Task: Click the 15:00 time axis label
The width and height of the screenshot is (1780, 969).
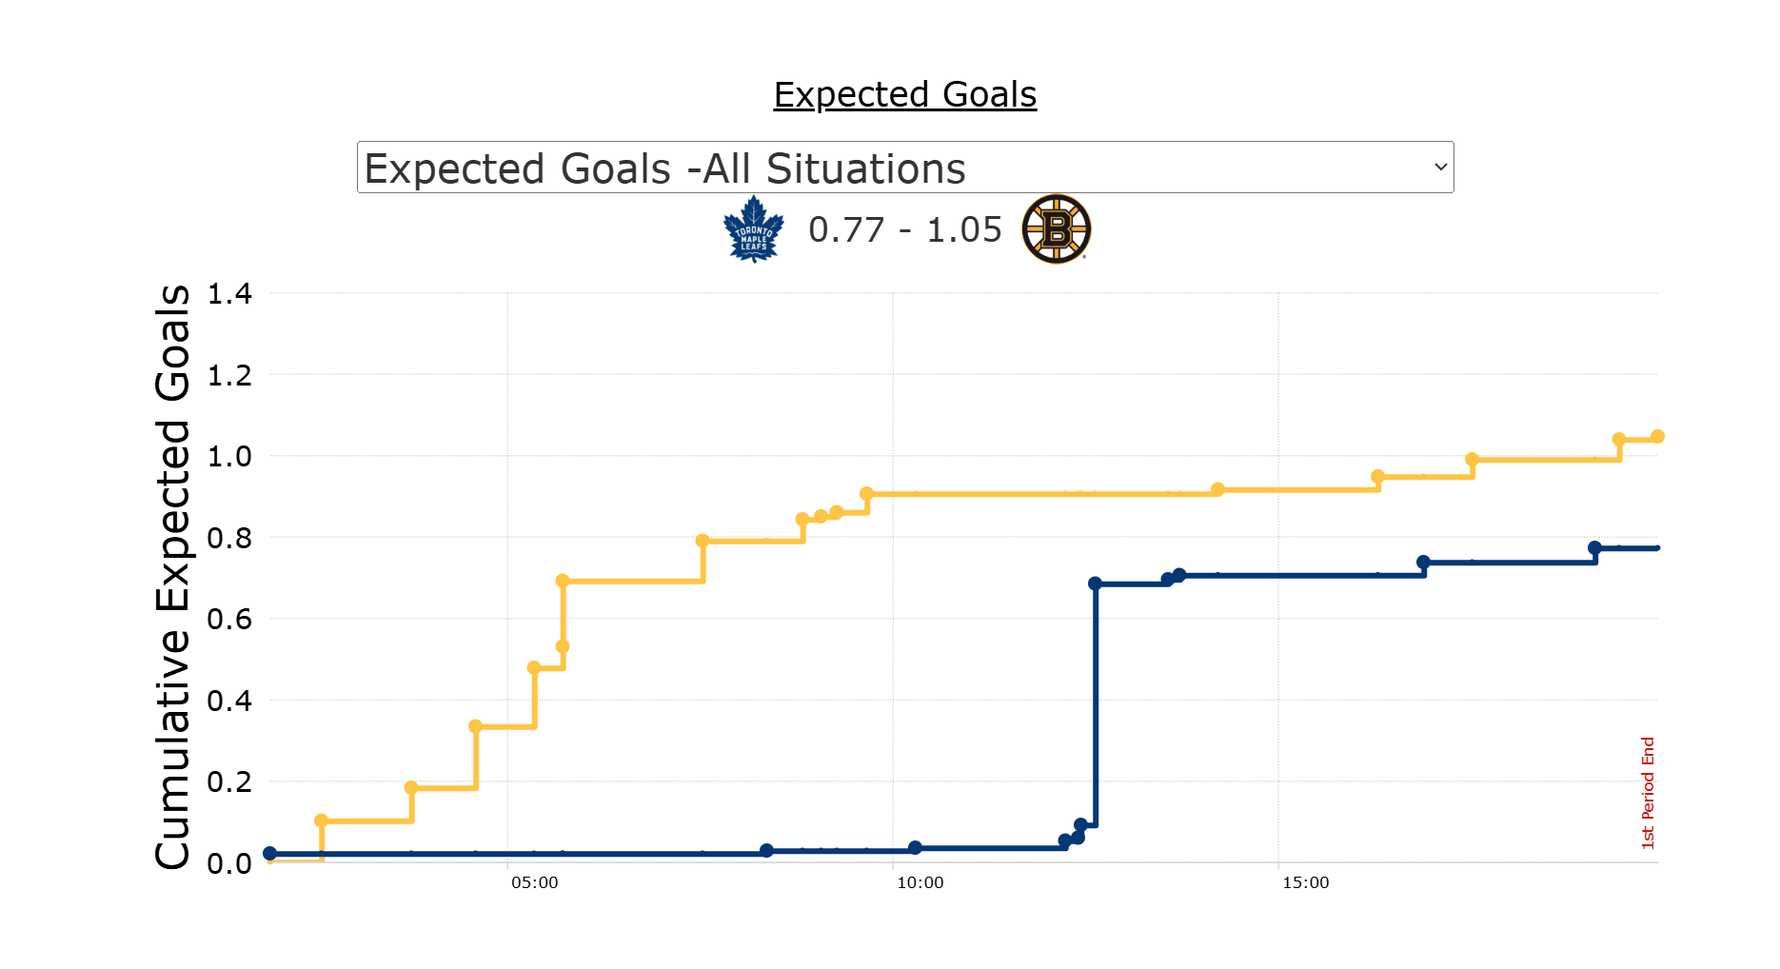Action: (1306, 882)
